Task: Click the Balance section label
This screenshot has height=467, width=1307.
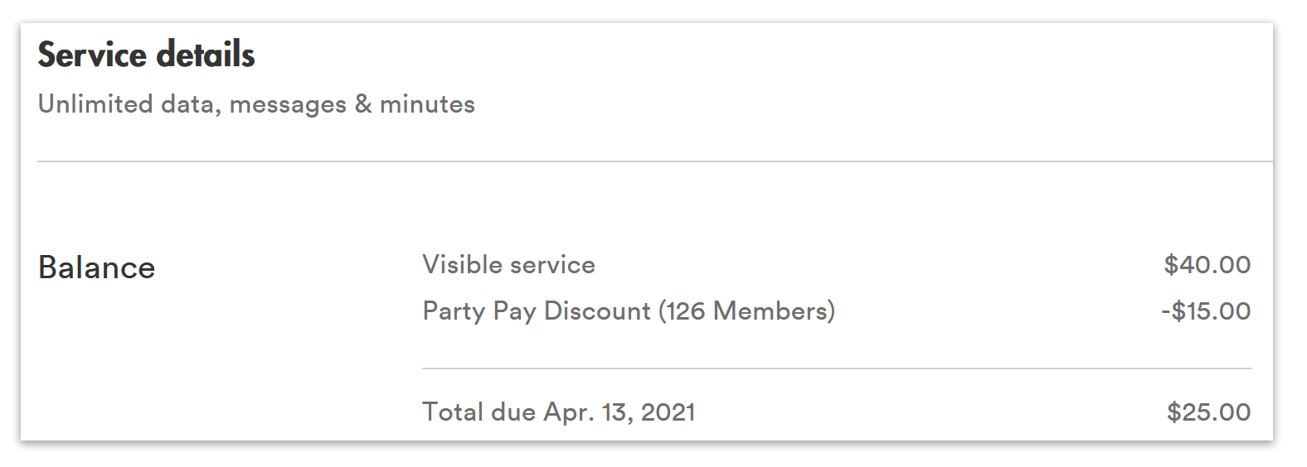Action: click(96, 267)
